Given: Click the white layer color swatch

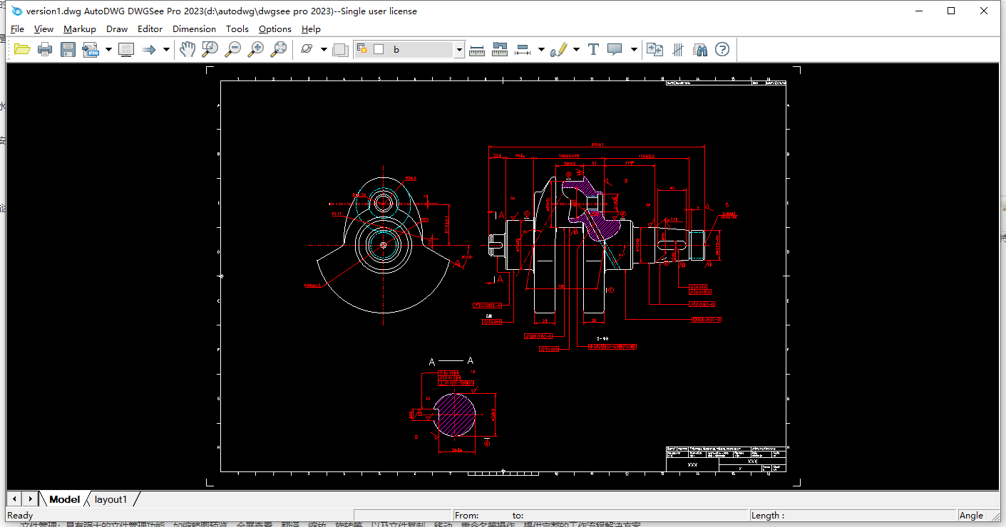Looking at the screenshot, I should coord(379,49).
